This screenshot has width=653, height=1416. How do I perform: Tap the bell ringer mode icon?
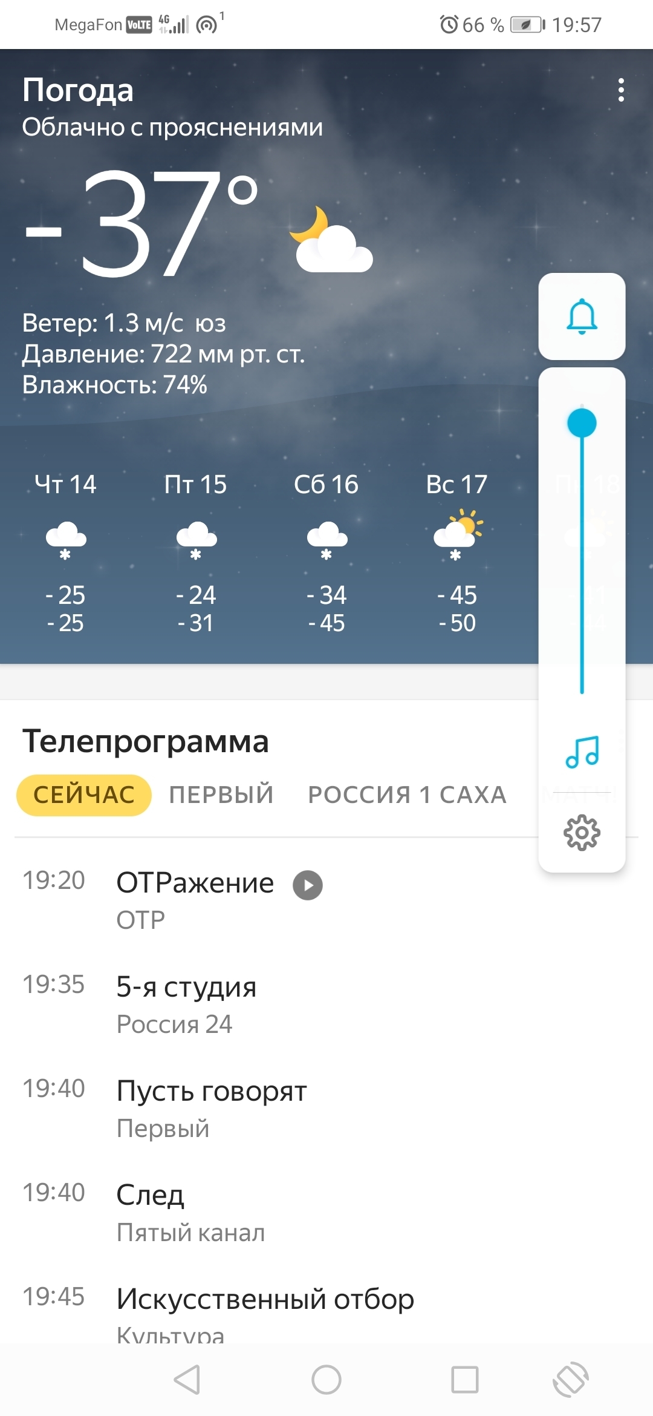(582, 316)
